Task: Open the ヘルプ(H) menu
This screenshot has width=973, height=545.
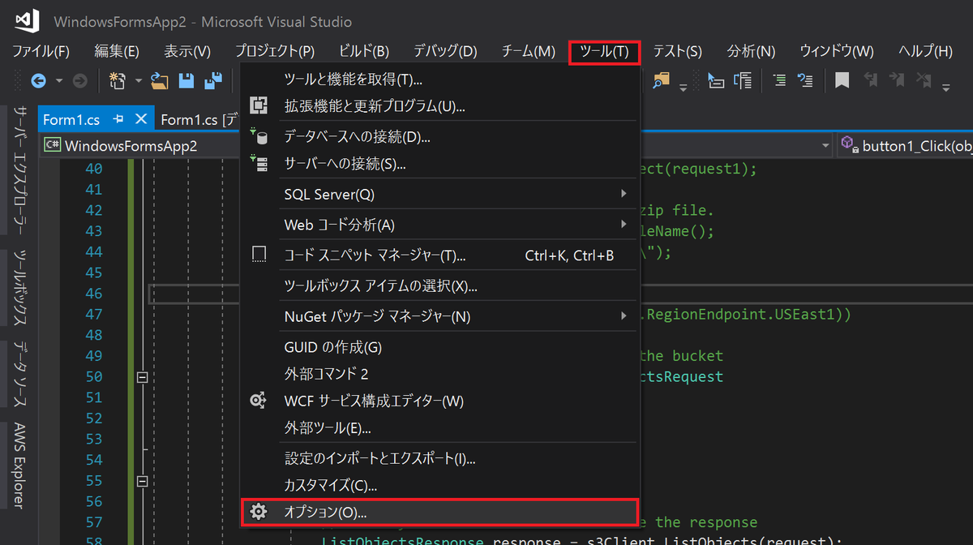Action: point(925,51)
